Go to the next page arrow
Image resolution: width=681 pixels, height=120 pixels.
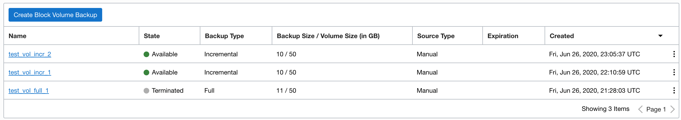coord(672,109)
